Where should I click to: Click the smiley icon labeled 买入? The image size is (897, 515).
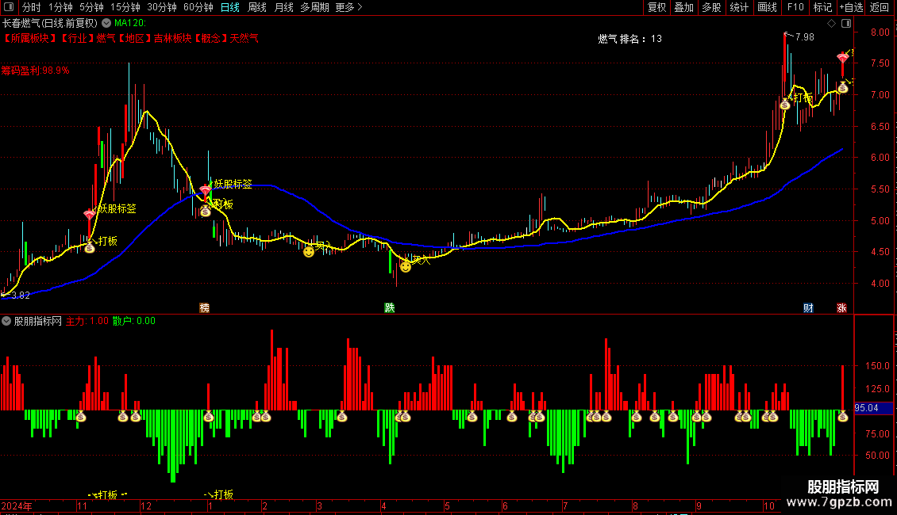click(405, 266)
